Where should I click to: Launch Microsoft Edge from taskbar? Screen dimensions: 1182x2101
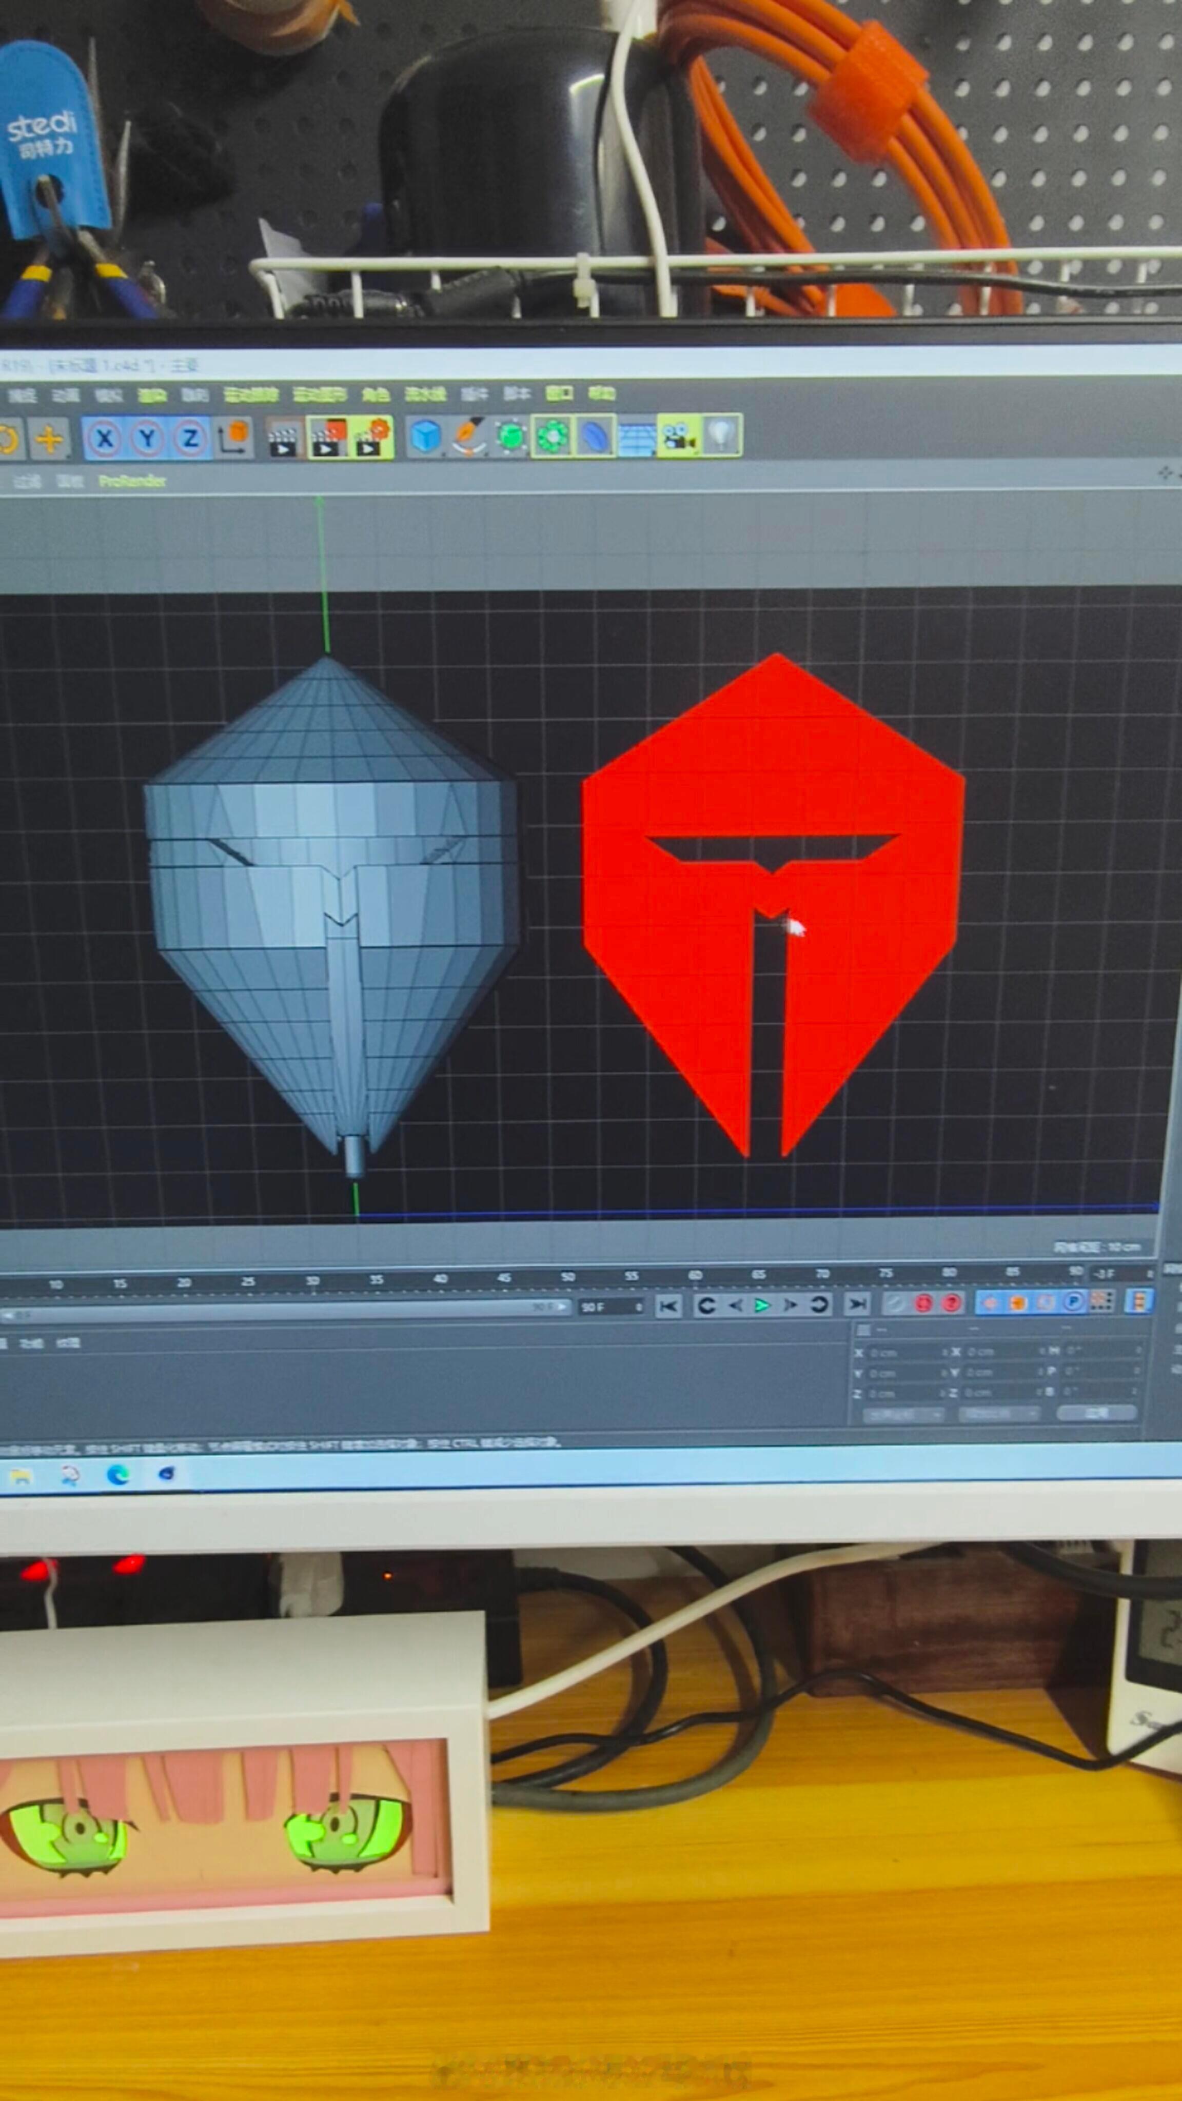pyautogui.click(x=119, y=1475)
